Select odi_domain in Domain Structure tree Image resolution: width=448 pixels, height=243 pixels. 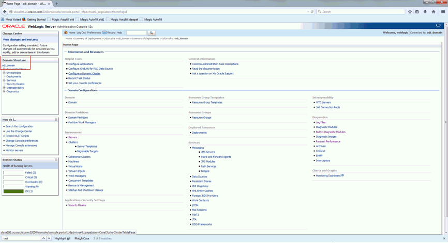(9, 65)
